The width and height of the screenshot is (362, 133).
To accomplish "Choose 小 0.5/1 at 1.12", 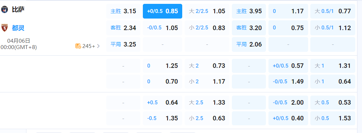I will click(x=333, y=28).
